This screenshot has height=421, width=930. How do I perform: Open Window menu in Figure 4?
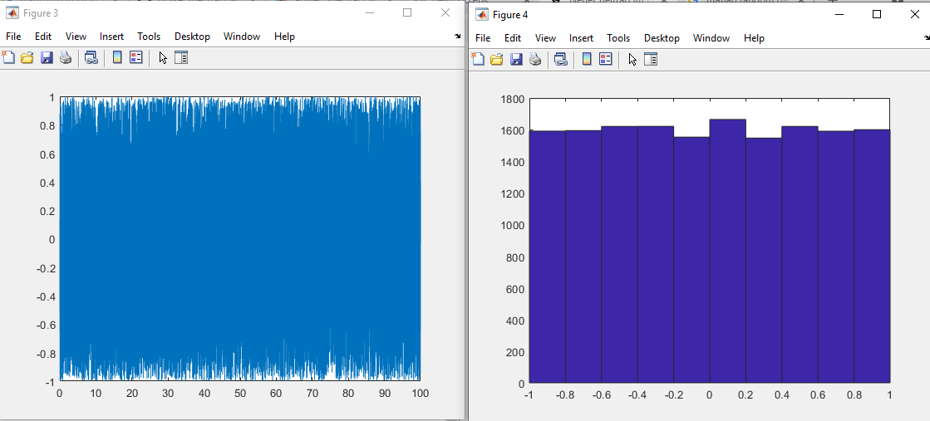[711, 38]
